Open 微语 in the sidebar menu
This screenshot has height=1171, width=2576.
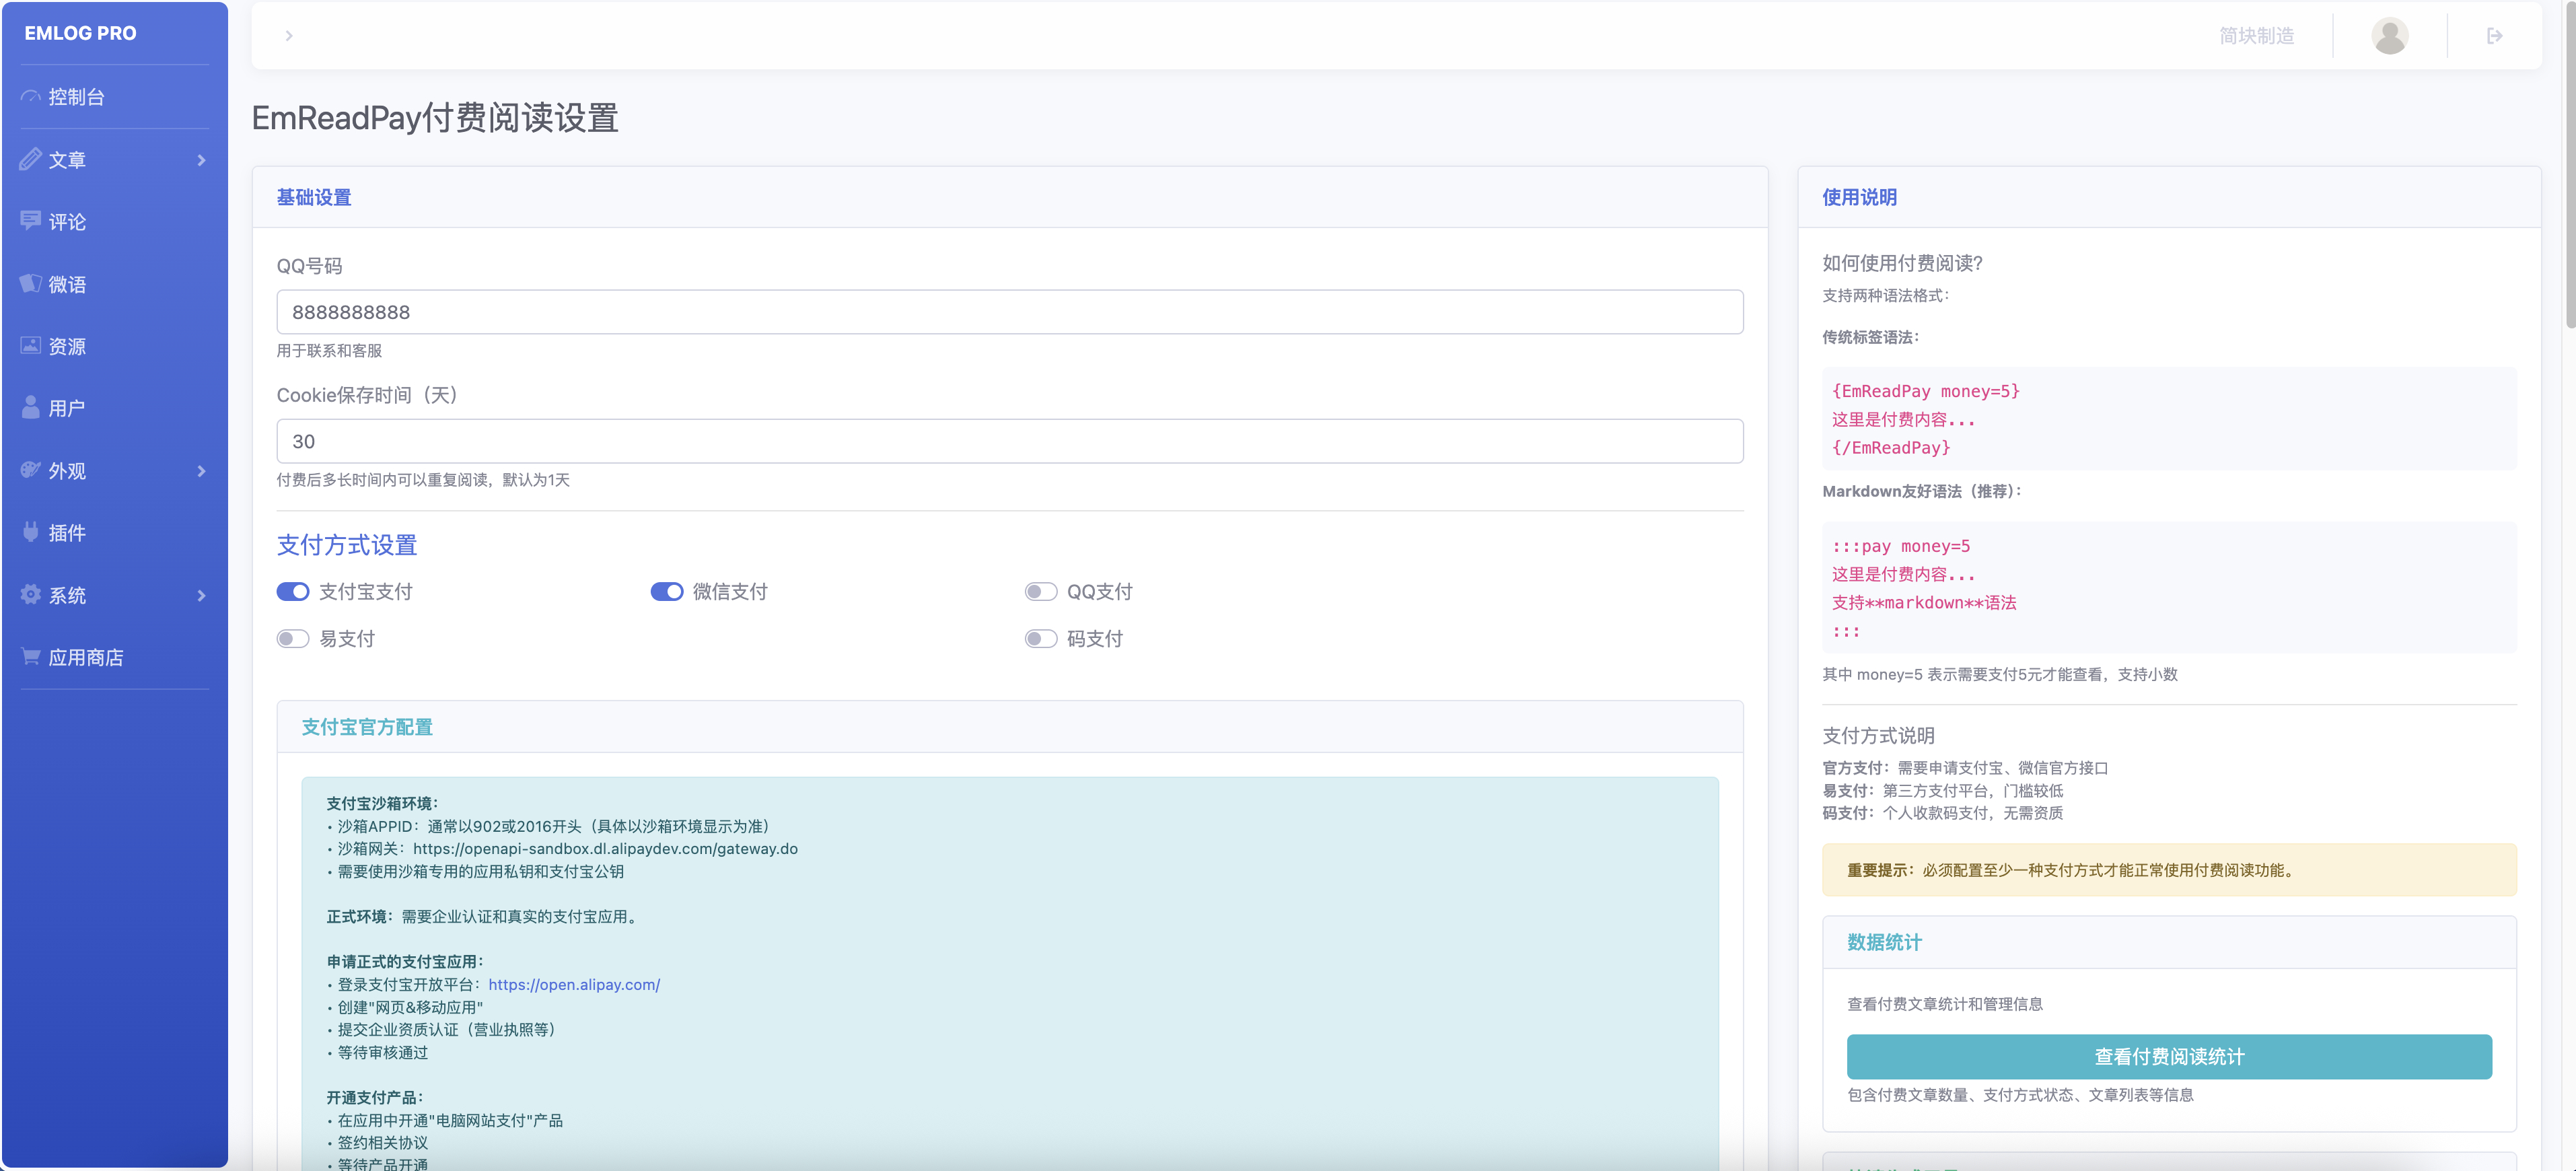tap(67, 284)
